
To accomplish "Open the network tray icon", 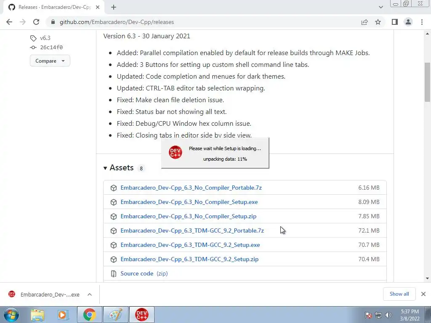I will [378, 315].
